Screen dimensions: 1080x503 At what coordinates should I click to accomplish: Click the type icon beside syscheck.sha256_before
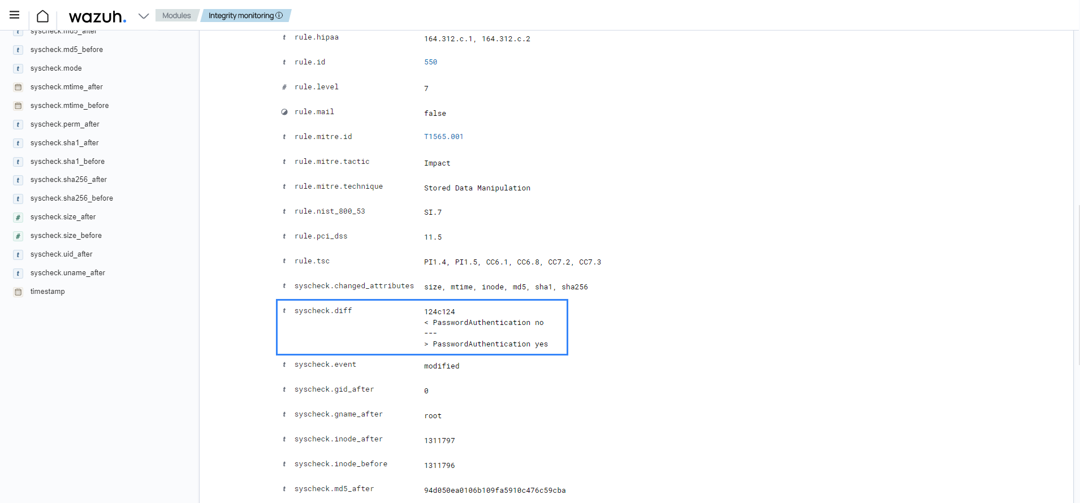18,198
